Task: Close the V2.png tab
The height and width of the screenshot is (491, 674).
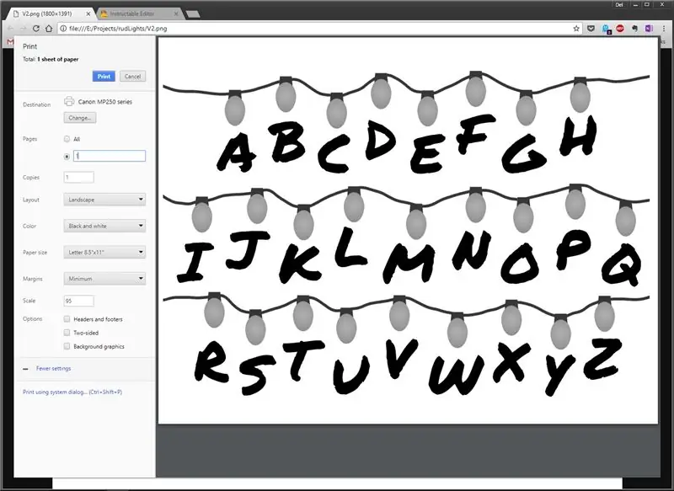Action: tap(88, 13)
